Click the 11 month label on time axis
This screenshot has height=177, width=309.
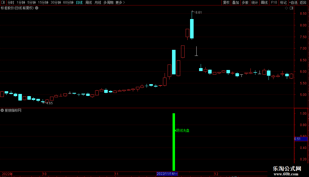click(116, 174)
